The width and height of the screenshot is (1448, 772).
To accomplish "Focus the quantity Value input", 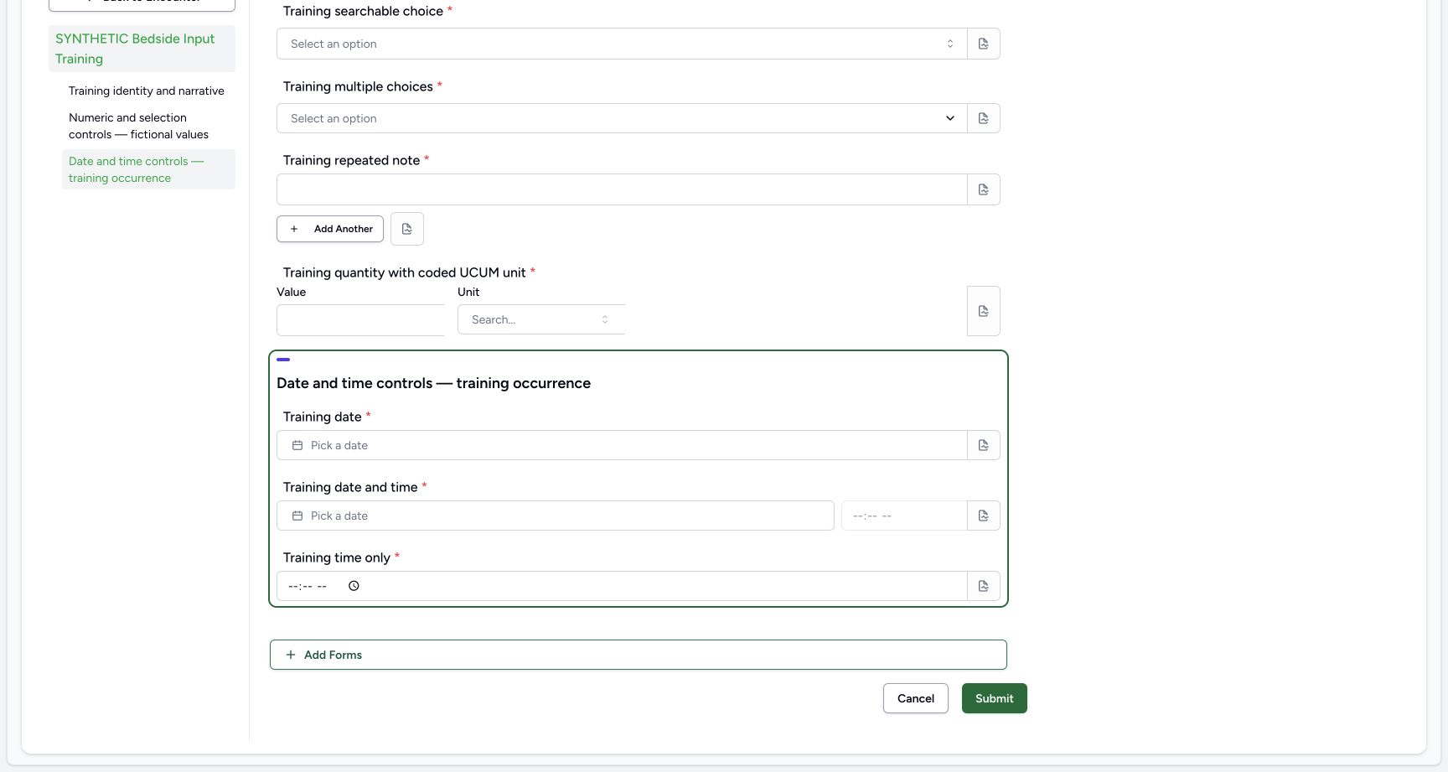I will (x=360, y=319).
